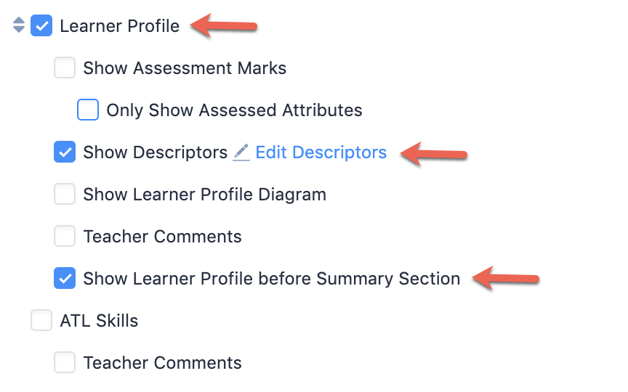Click the up arrow of Learner Profile reorder handle
The width and height of the screenshot is (628, 392).
[x=19, y=20]
